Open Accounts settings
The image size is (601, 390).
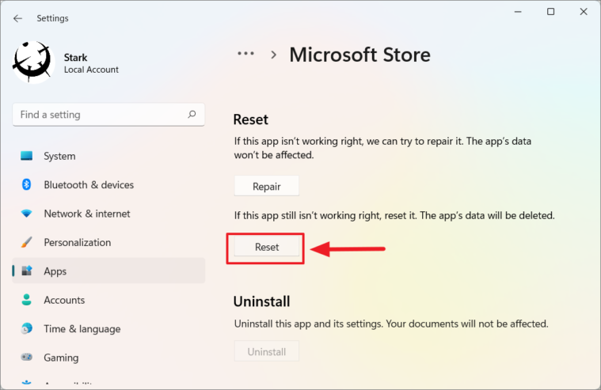[x=108, y=300]
